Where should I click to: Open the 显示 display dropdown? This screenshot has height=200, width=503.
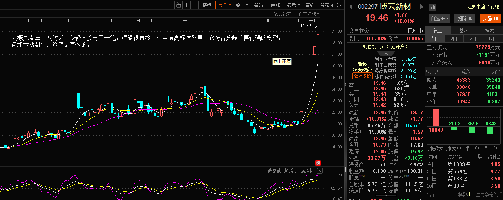(293, 5)
